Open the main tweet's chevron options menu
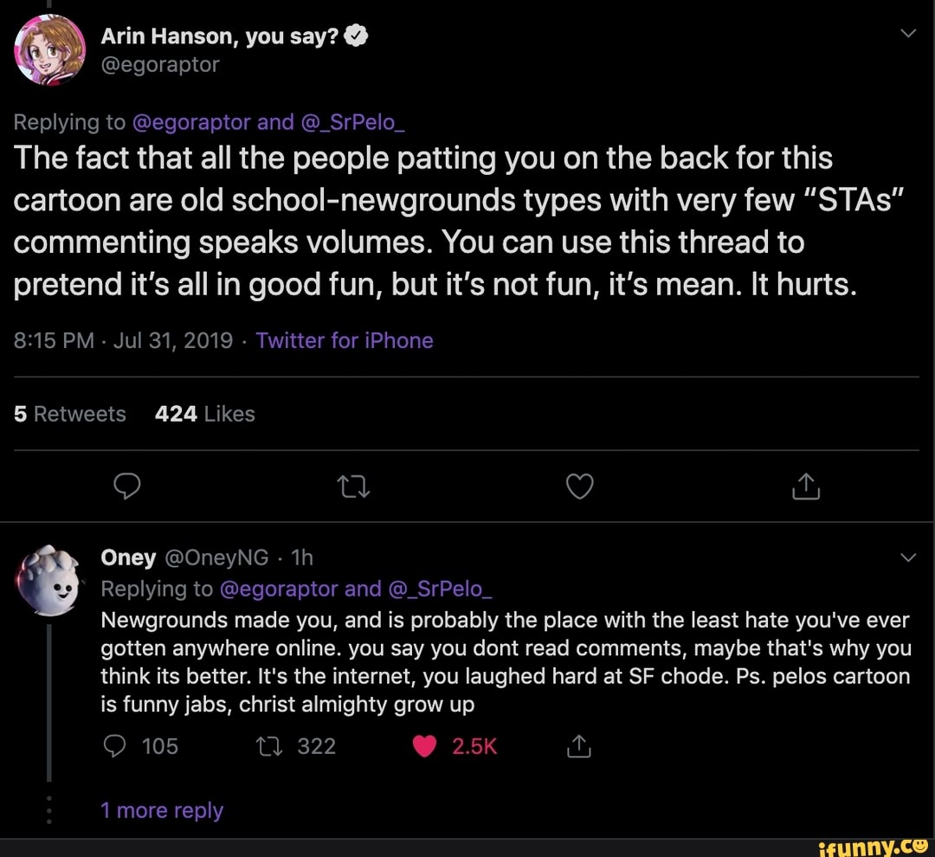The width and height of the screenshot is (935, 857). (x=907, y=35)
